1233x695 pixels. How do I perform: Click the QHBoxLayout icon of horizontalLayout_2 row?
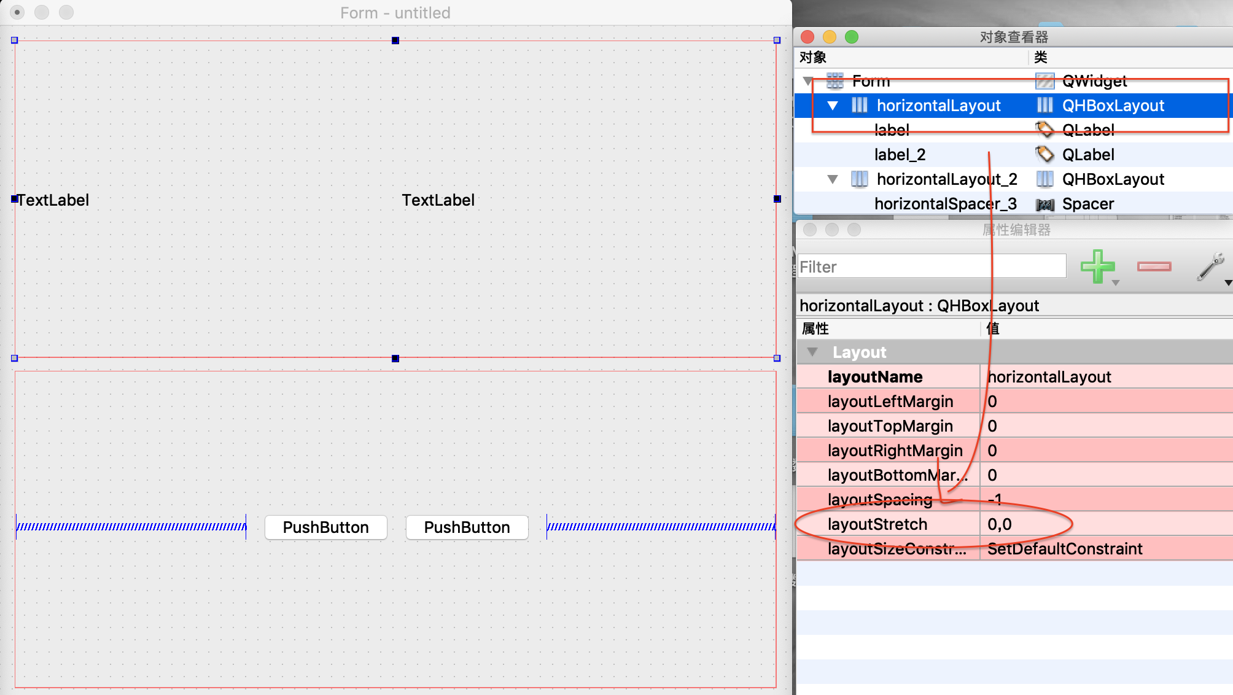[x=1045, y=179]
